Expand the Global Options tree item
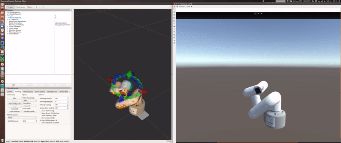 pos(6,12)
